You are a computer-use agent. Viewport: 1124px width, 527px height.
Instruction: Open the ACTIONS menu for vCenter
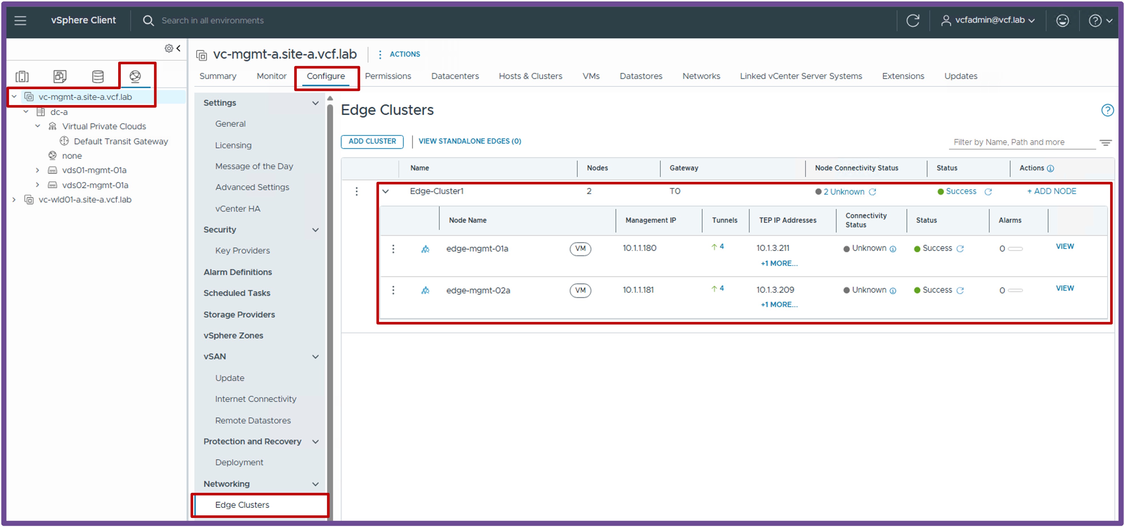399,54
